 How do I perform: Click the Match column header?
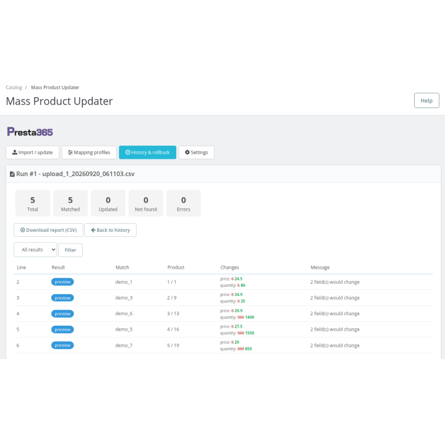[x=122, y=268]
